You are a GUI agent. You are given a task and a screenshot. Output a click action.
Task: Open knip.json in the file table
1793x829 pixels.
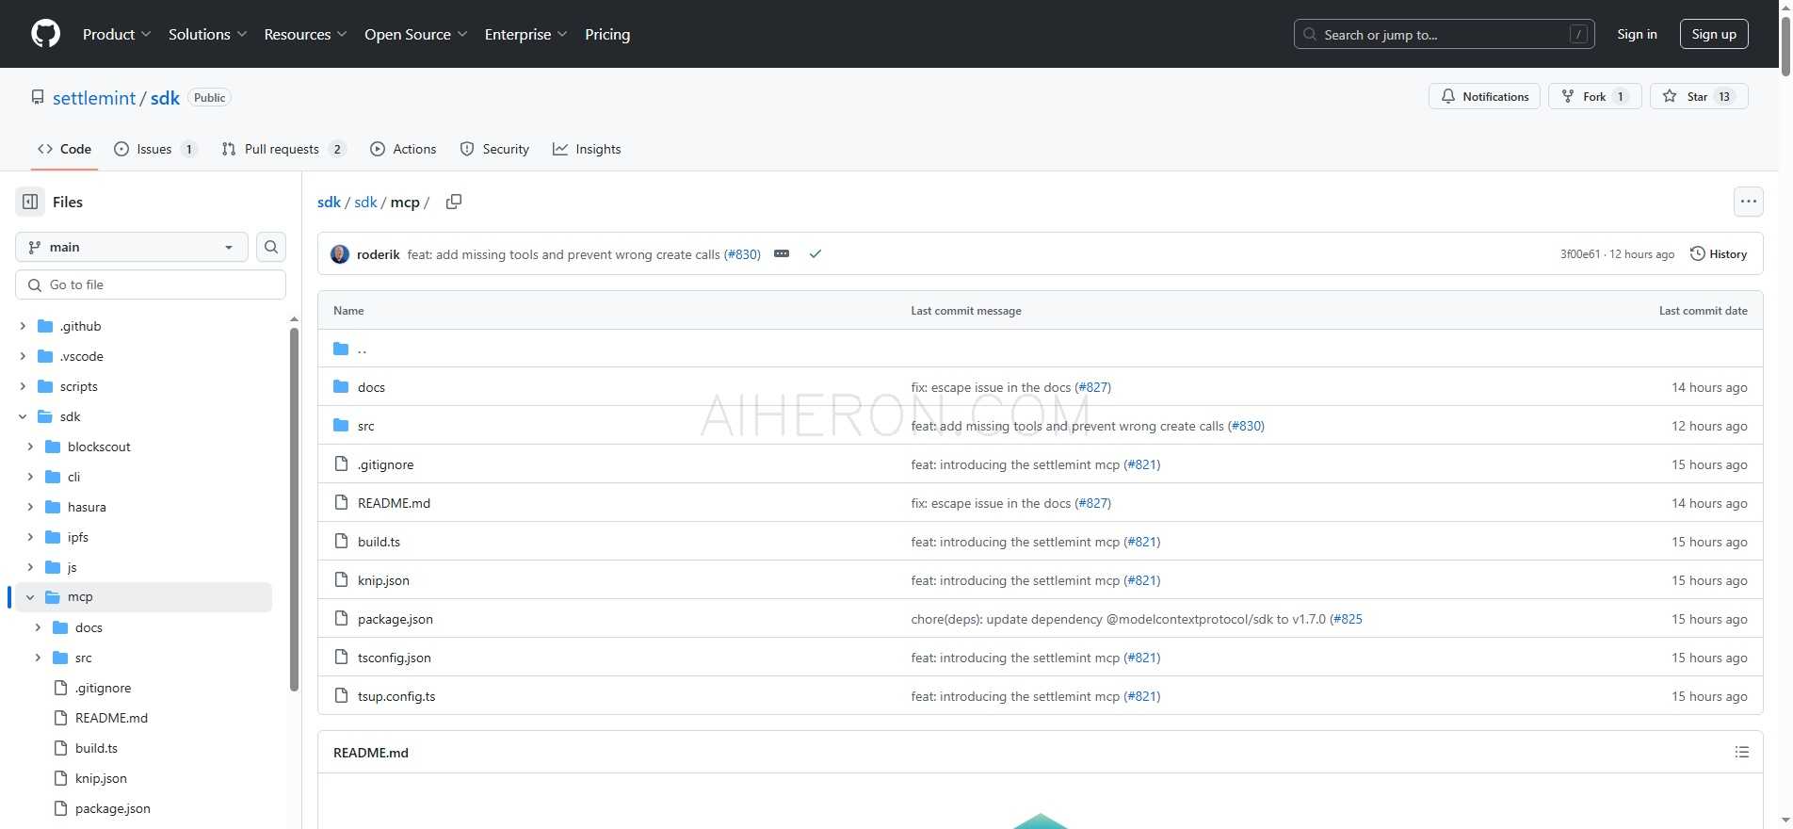click(x=383, y=580)
